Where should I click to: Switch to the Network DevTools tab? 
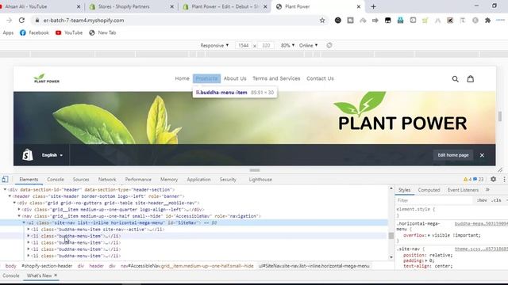click(107, 180)
